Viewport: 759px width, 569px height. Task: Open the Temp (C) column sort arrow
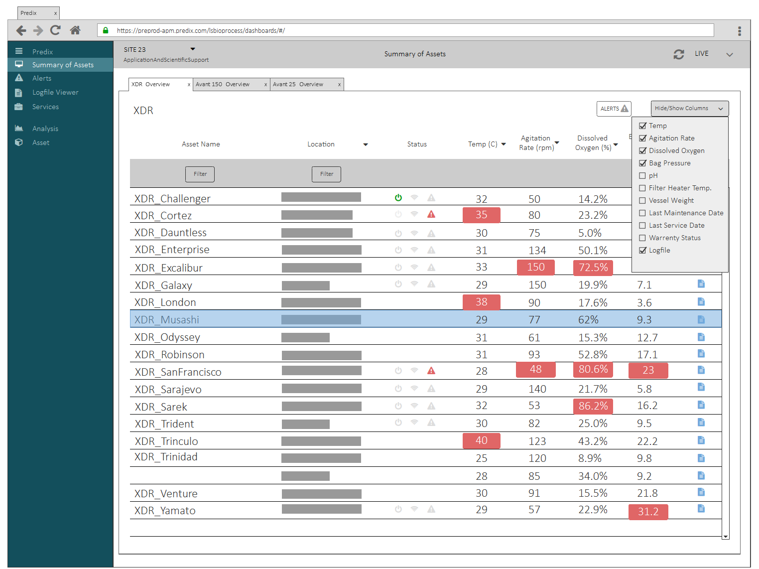(x=504, y=144)
